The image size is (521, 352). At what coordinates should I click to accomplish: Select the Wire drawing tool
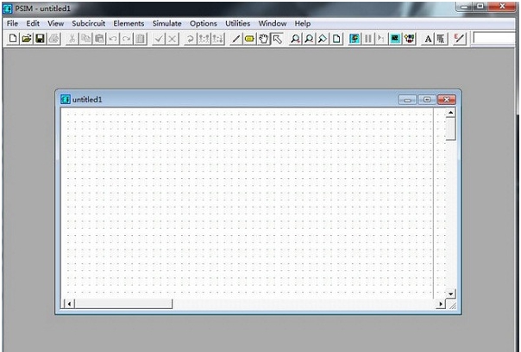tap(236, 39)
